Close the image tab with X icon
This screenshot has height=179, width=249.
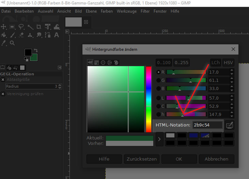pos(86,22)
